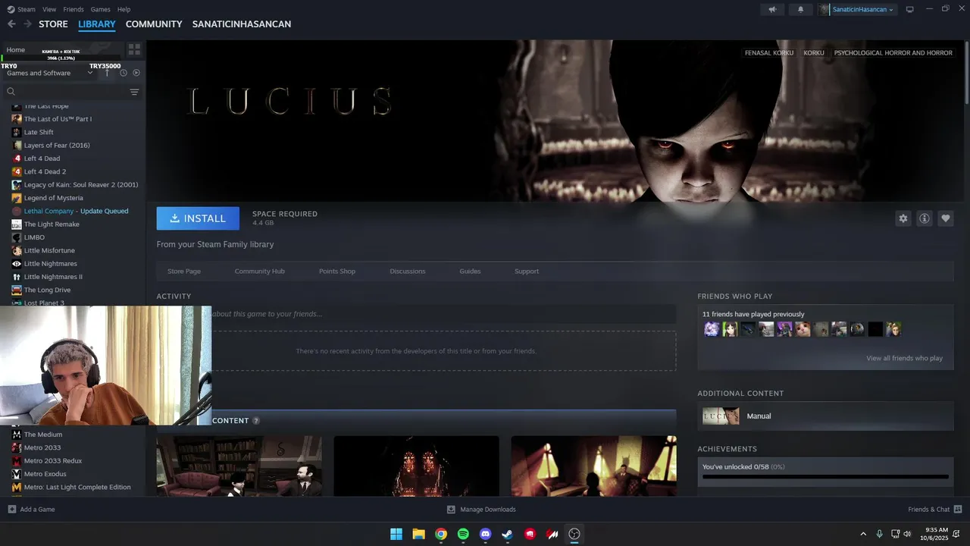Switch to the COMMUNITY tab
Viewport: 970px width, 546px height.
tap(154, 24)
